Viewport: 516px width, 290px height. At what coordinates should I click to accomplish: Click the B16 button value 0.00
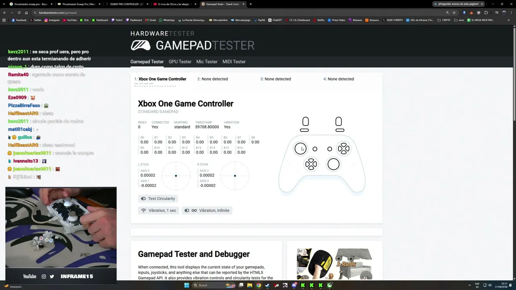pyautogui.click(x=241, y=153)
